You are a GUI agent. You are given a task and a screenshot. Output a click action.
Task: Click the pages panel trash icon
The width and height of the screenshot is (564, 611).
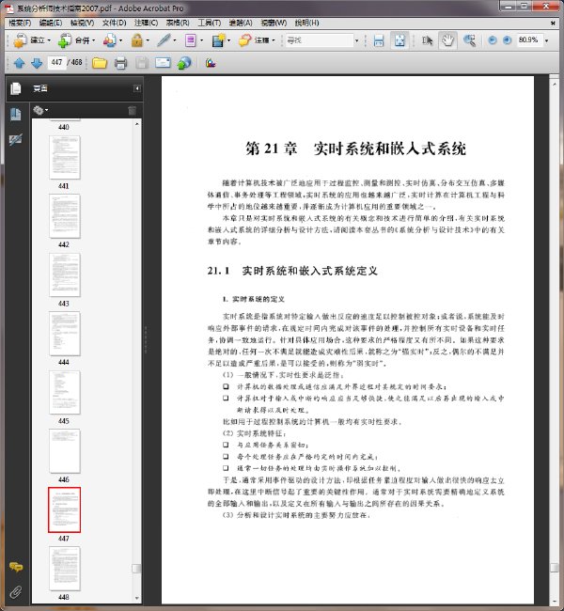coord(133,111)
